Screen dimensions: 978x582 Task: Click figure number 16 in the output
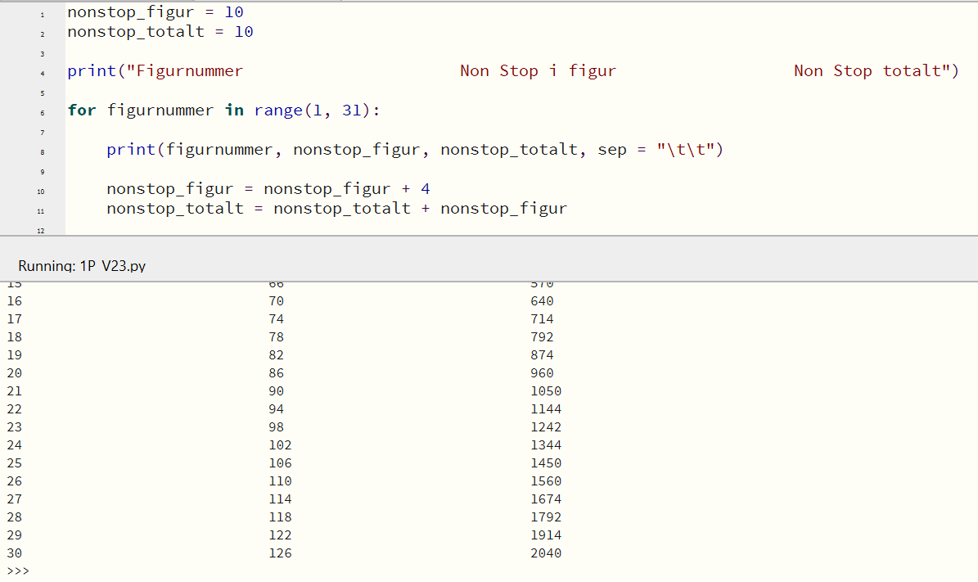click(x=15, y=301)
